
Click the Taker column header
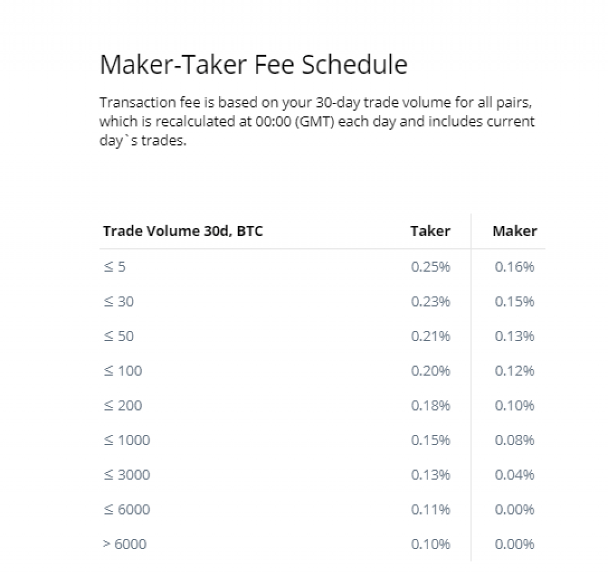pyautogui.click(x=430, y=231)
